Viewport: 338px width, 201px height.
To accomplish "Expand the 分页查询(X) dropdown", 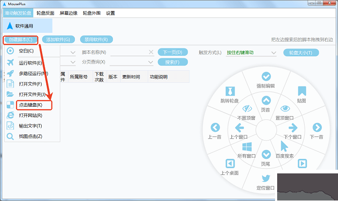I will click(151, 62).
